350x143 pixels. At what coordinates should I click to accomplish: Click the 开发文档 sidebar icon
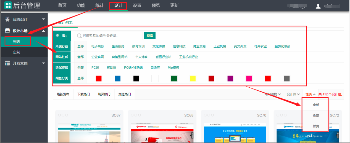click(7, 63)
